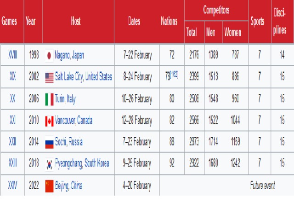Open the XIX games link for 2002
The width and height of the screenshot is (294, 221).
point(12,76)
